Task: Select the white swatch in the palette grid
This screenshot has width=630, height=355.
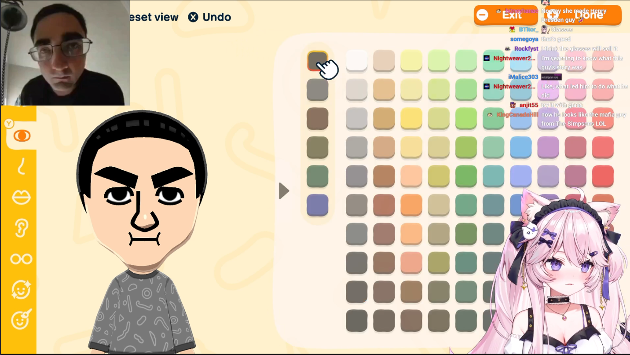Action: tap(356, 61)
